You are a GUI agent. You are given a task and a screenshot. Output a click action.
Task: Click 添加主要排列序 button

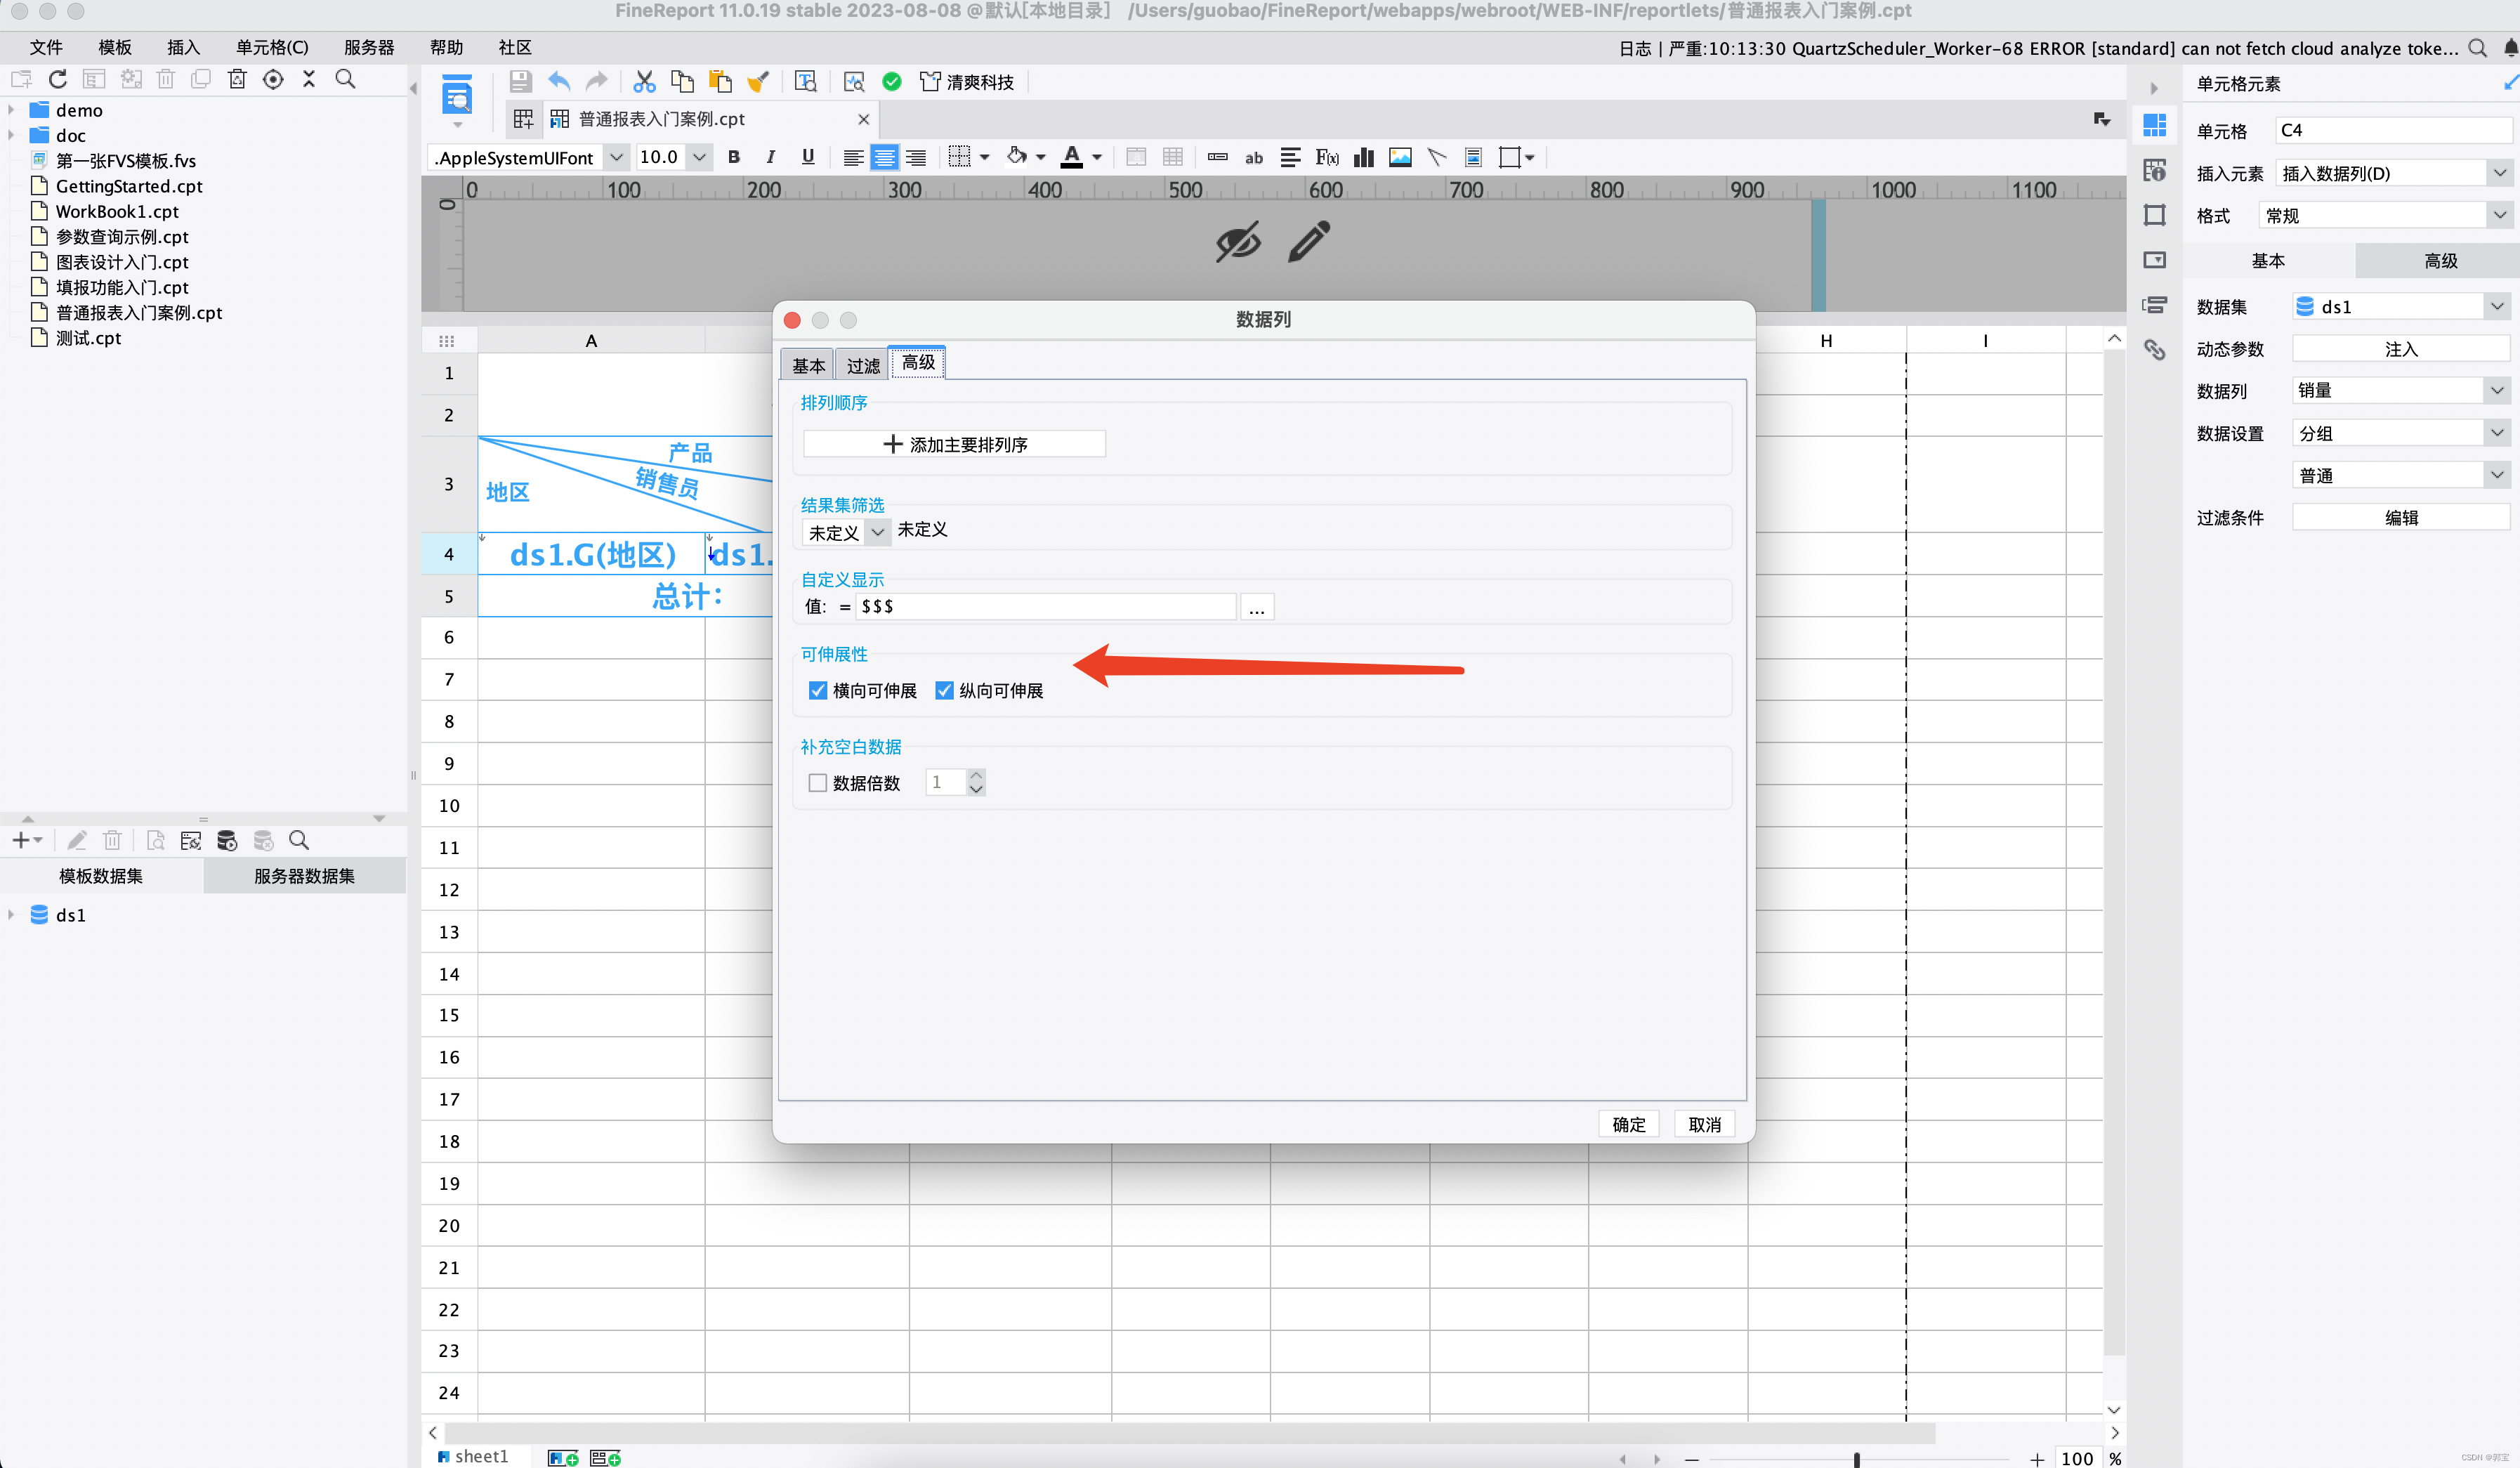click(955, 444)
